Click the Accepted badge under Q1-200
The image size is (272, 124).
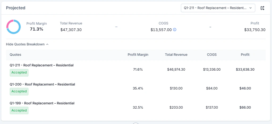tap(19, 91)
